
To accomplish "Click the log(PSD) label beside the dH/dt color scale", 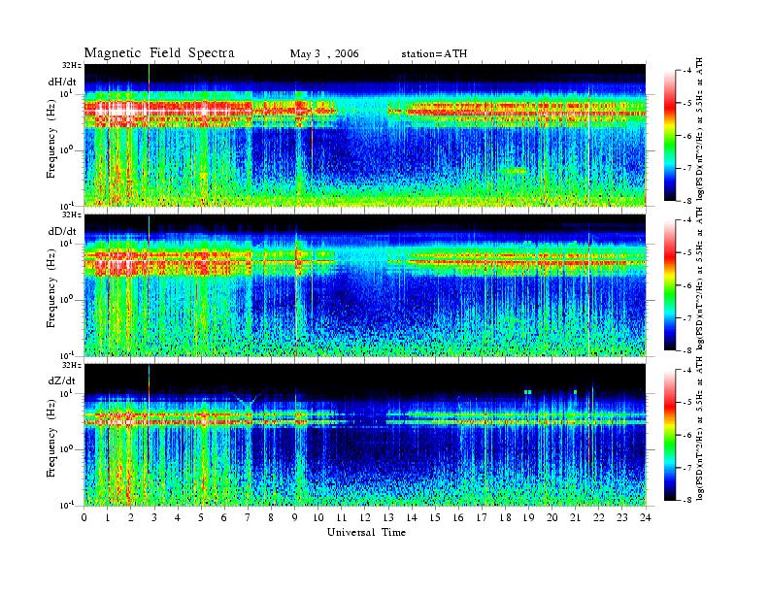I will point(700,129).
